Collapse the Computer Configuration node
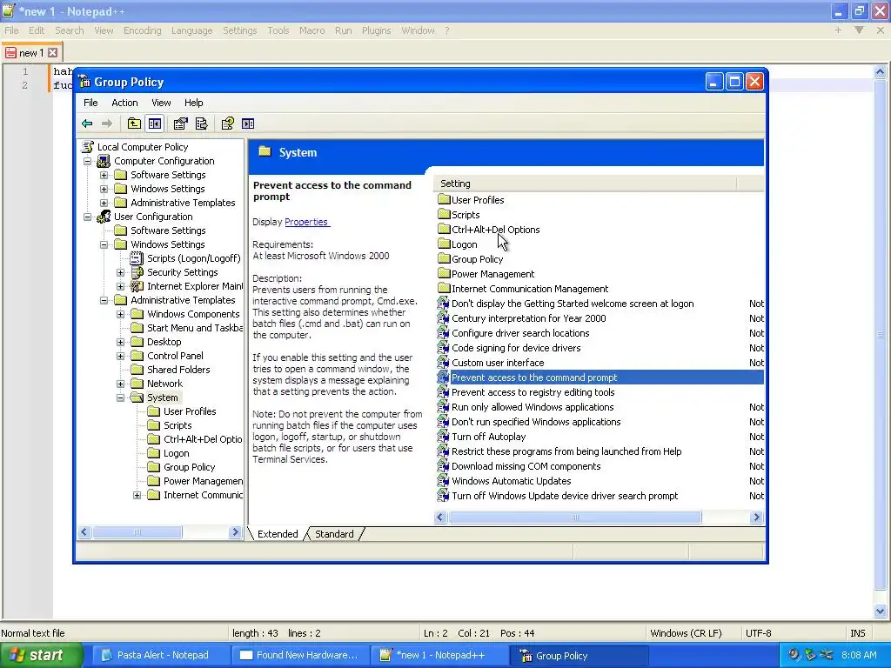Viewport: 891px width, 668px height. click(x=88, y=161)
